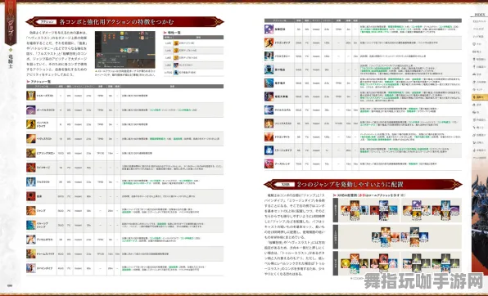
Task: Click the 竜尾大車輪 action icon
Action: pos(269,96)
